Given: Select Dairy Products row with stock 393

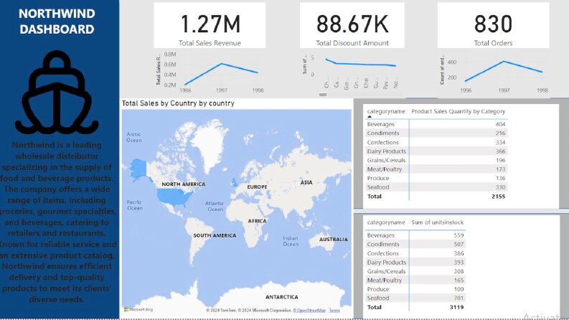Looking at the screenshot, I should pyautogui.click(x=415, y=263).
